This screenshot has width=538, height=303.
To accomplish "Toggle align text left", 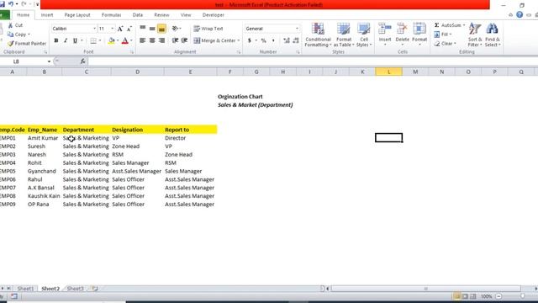I will click(x=142, y=40).
